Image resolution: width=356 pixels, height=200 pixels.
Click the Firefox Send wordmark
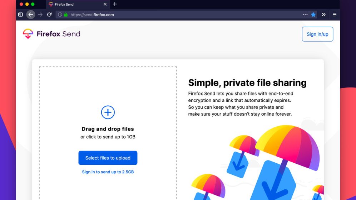59,34
